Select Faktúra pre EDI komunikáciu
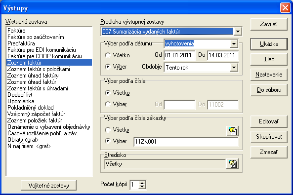This screenshot has width=293, height=195. 49,50
